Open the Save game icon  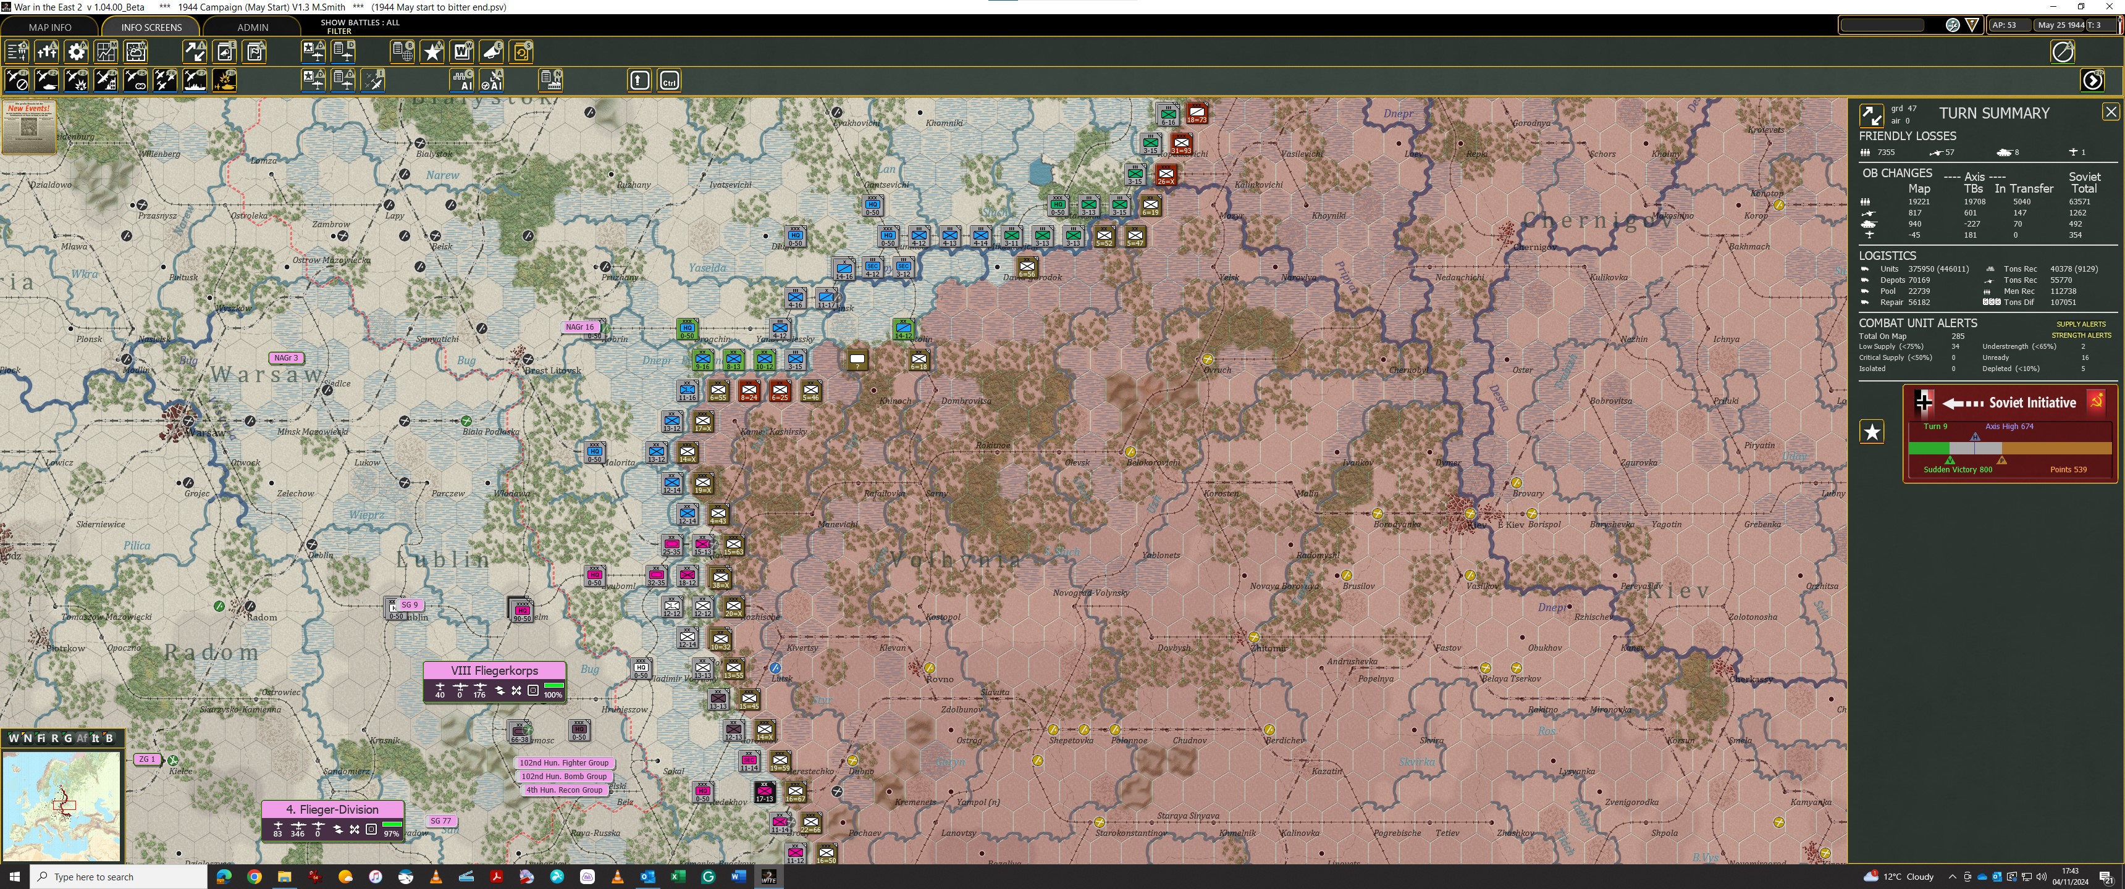(521, 52)
